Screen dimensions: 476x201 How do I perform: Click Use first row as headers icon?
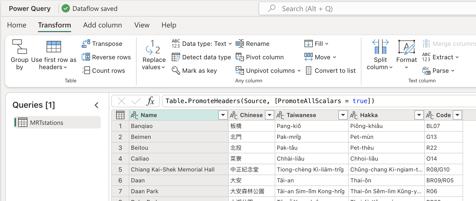54,47
